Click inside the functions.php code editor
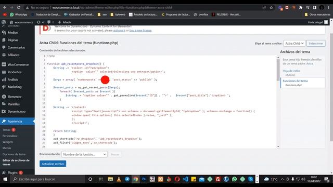The image size is (333, 187). coord(158,102)
